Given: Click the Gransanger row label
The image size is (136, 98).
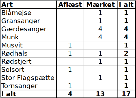Looking at the screenshot, I should 29,21.
